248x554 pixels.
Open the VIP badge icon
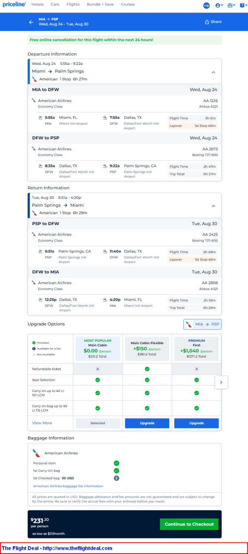(207, 5)
